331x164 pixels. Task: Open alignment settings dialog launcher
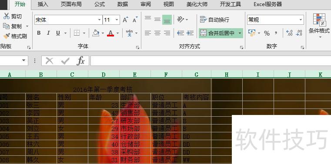click(241, 48)
